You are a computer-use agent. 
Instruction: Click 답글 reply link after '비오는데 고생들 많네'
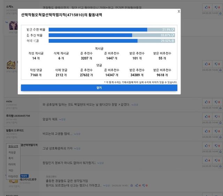(x=78, y=134)
